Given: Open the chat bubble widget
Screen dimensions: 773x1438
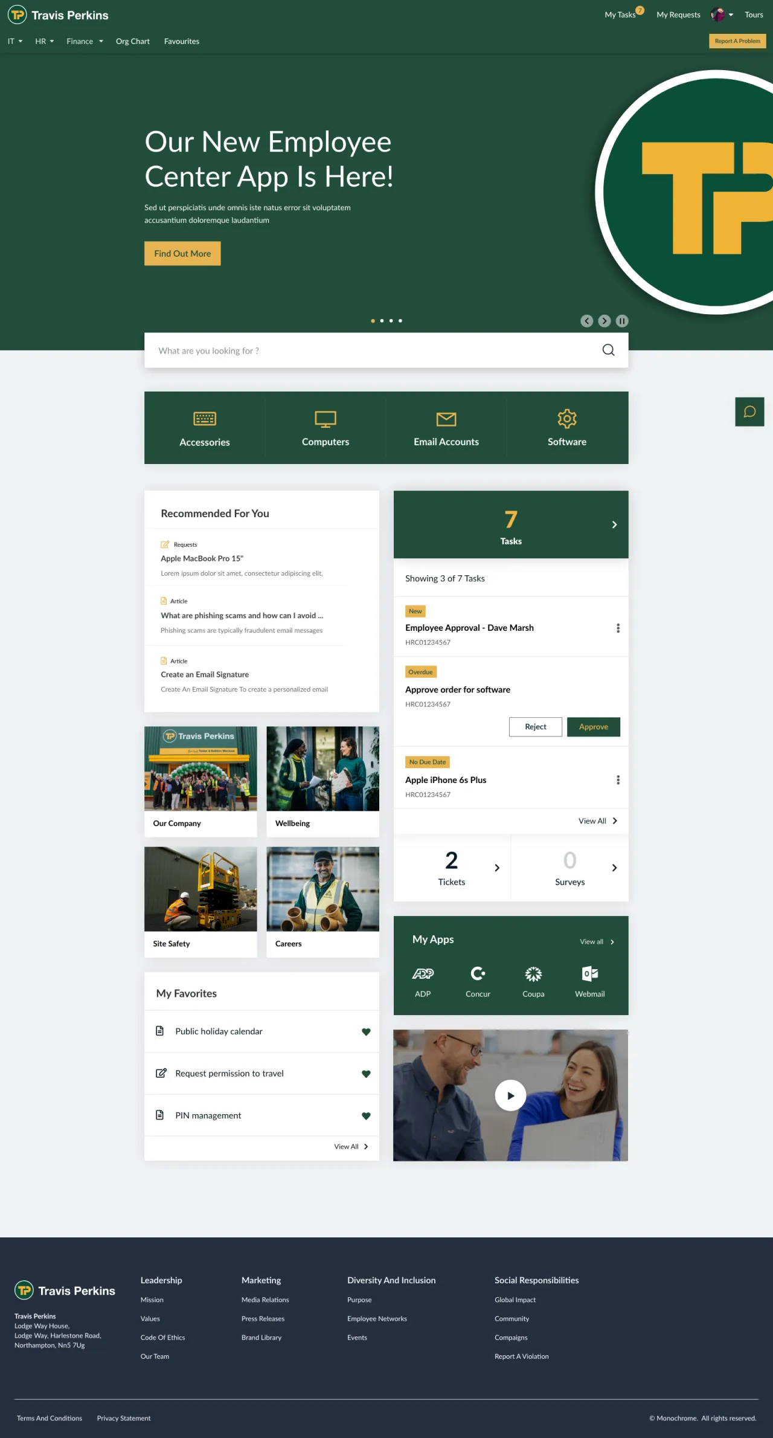Looking at the screenshot, I should click(x=749, y=411).
